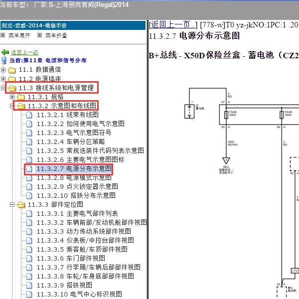
Task: Open 11.3.3.1 主要电气部件列表
Action: (77, 214)
